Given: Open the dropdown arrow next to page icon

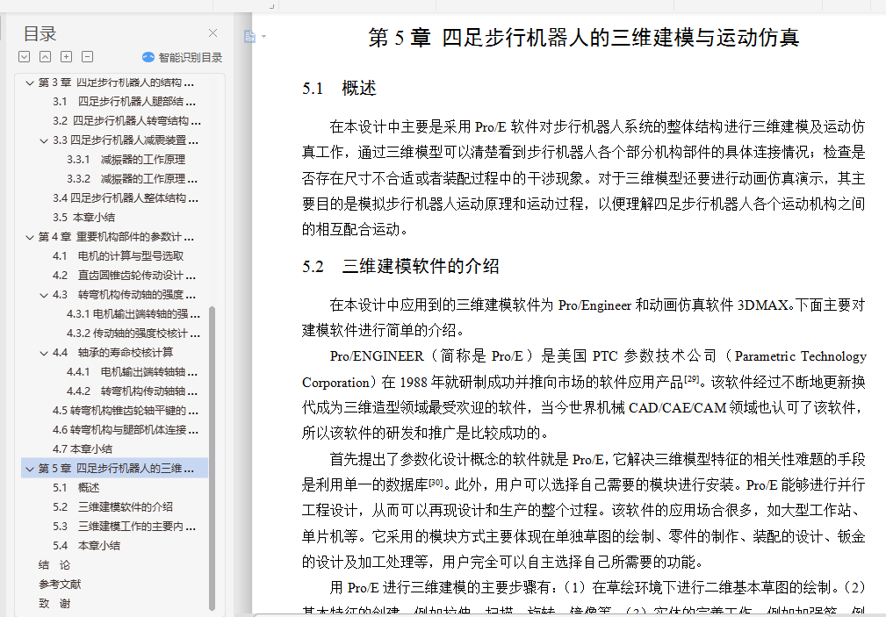Looking at the screenshot, I should pos(264,37).
